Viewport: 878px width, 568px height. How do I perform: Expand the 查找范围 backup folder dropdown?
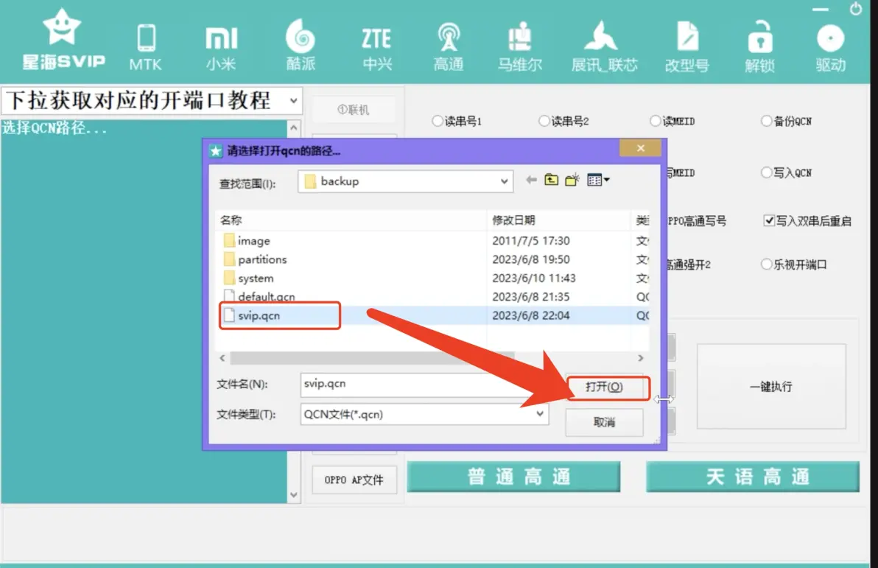[x=505, y=181]
